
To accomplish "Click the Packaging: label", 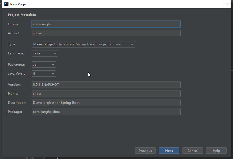I will pos(16,65).
